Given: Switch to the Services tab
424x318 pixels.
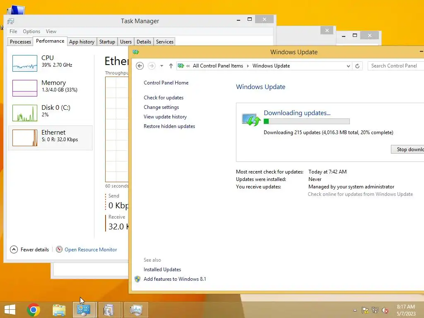Looking at the screenshot, I should pyautogui.click(x=165, y=42).
